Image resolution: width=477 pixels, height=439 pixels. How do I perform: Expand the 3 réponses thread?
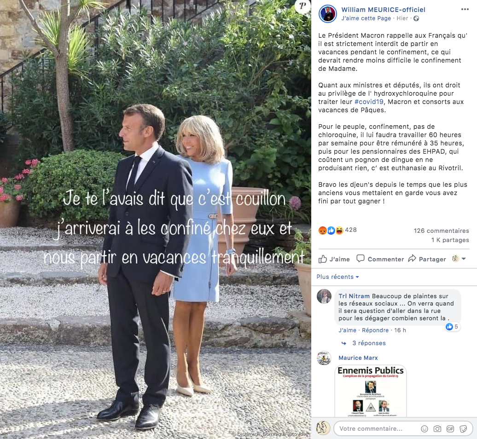(369, 343)
